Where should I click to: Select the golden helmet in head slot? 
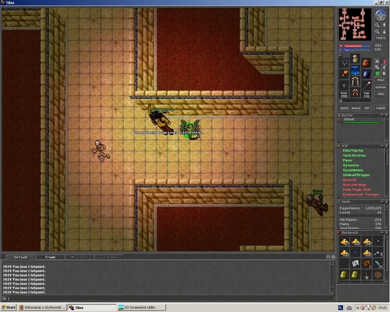[355, 58]
